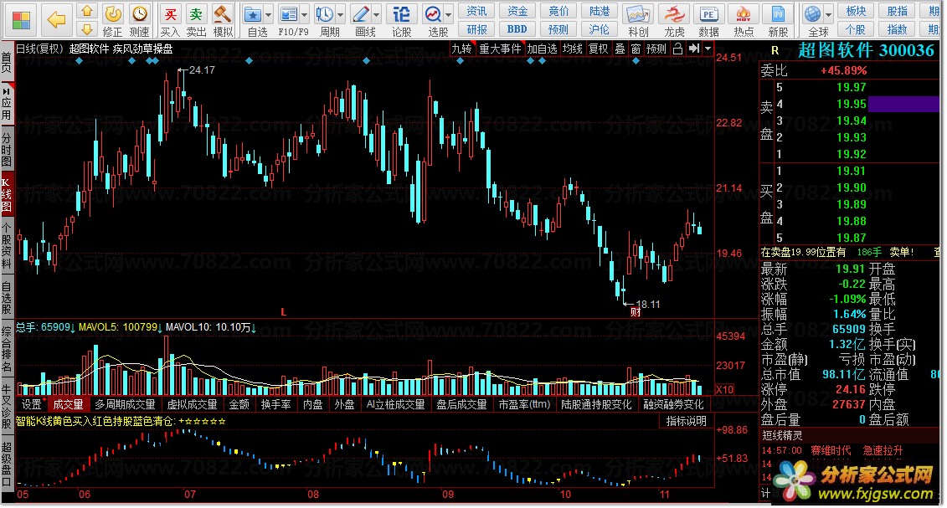The height and width of the screenshot is (508, 947).
Task: Click the BBD button
Action: tap(517, 29)
